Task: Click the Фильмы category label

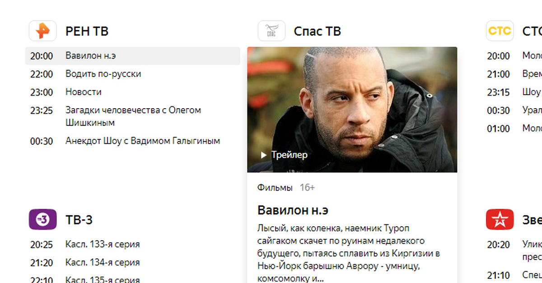Action: (x=275, y=187)
